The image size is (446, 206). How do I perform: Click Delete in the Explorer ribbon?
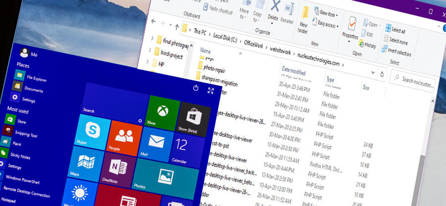(274, 12)
